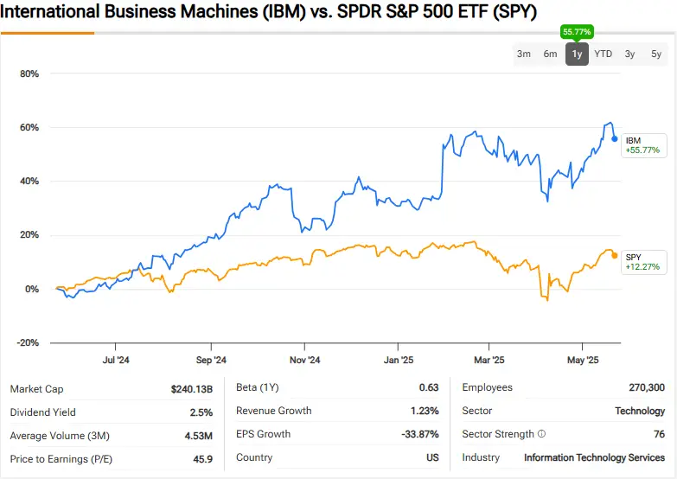The image size is (677, 479).
Task: Click the Market Cap $240.13B value
Action: (x=192, y=389)
